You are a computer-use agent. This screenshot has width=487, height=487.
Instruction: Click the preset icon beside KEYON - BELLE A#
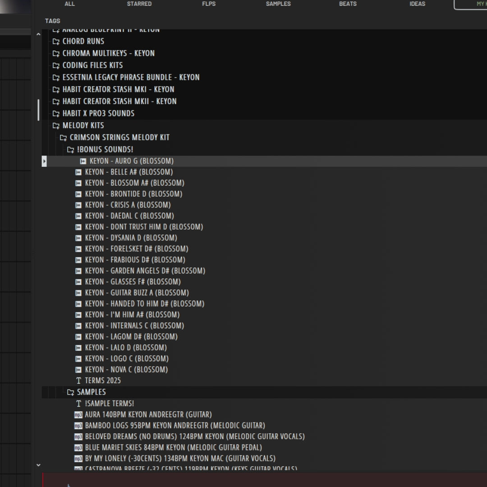[78, 172]
